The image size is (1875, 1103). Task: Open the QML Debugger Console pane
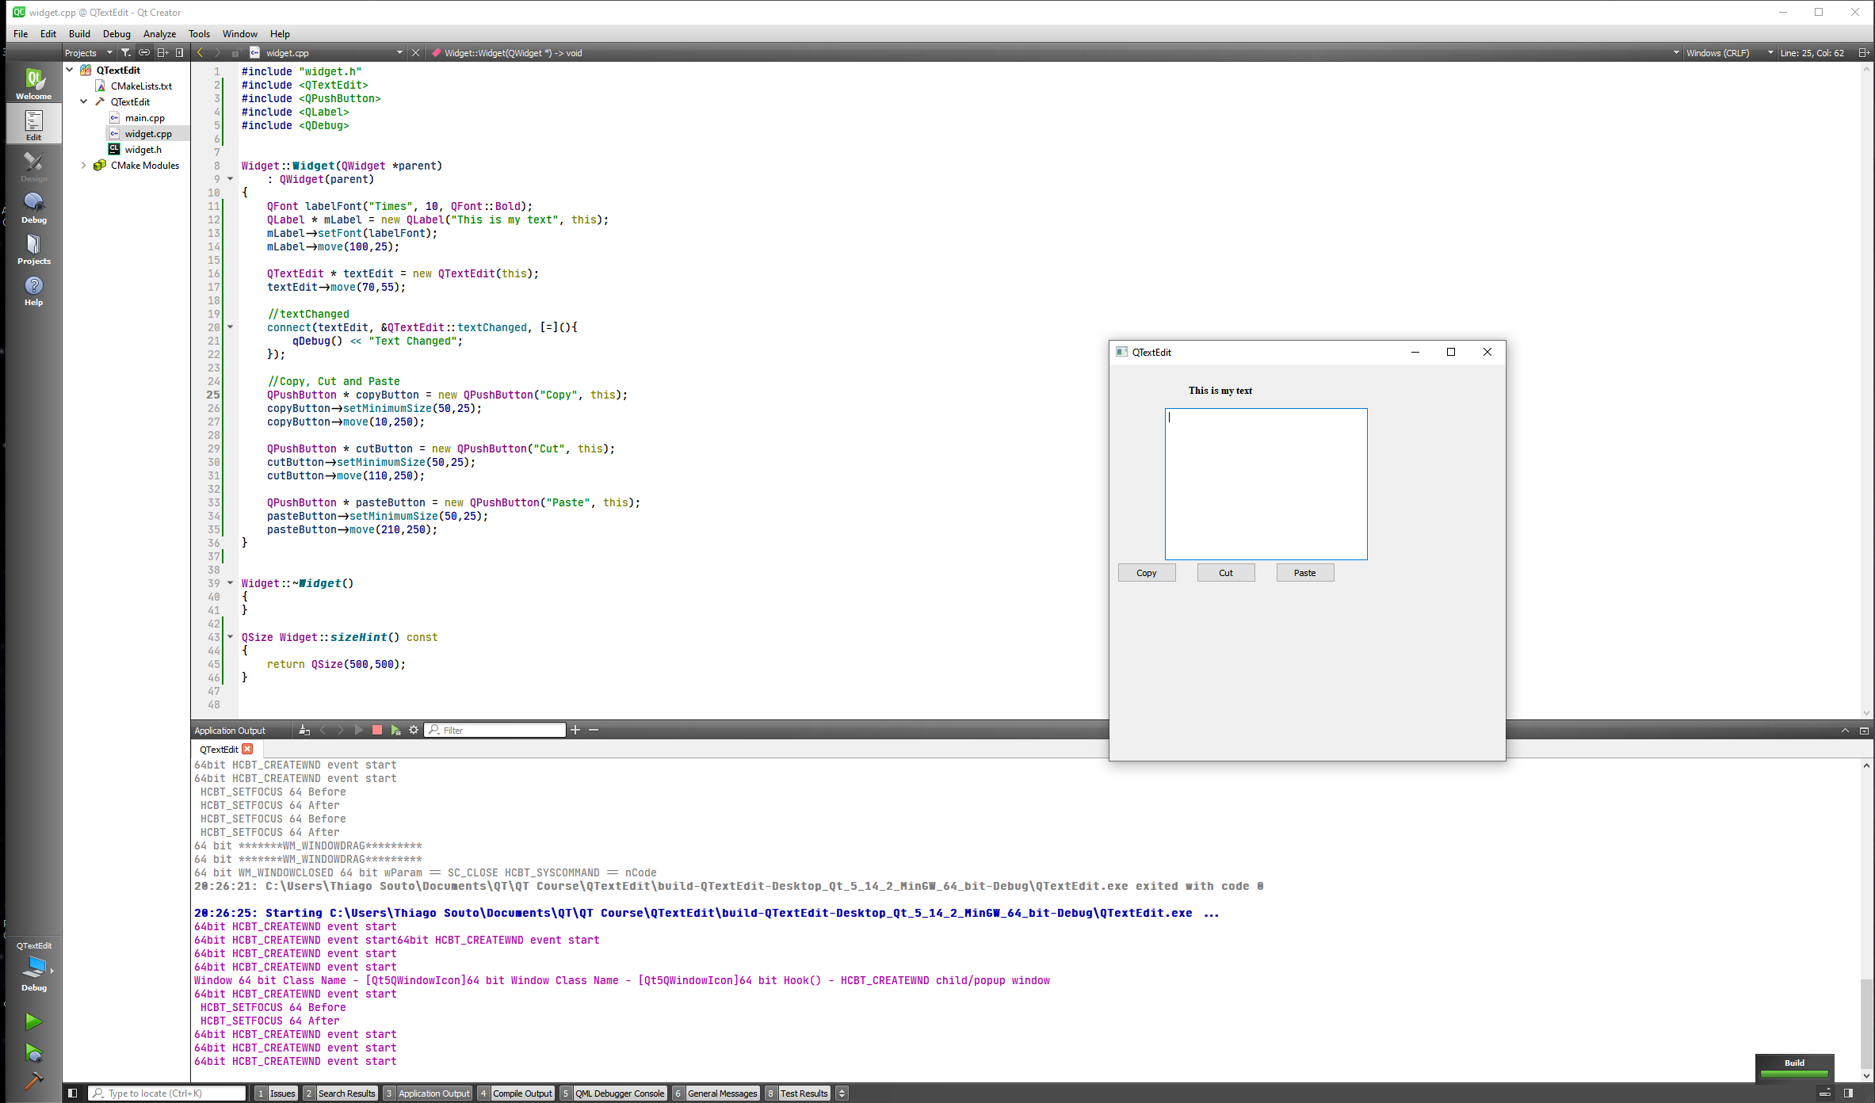pos(613,1093)
